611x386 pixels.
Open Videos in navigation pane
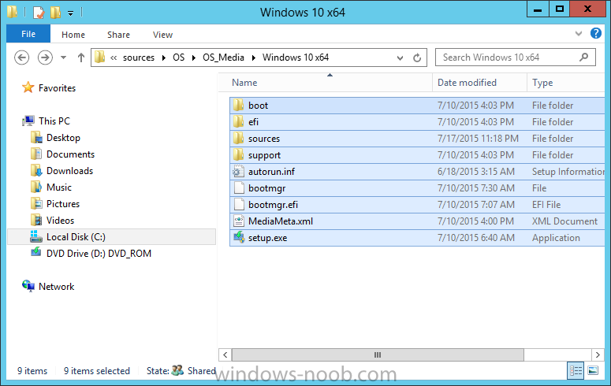click(60, 221)
